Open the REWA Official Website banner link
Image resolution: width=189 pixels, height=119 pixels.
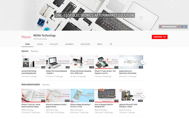point(168,27)
